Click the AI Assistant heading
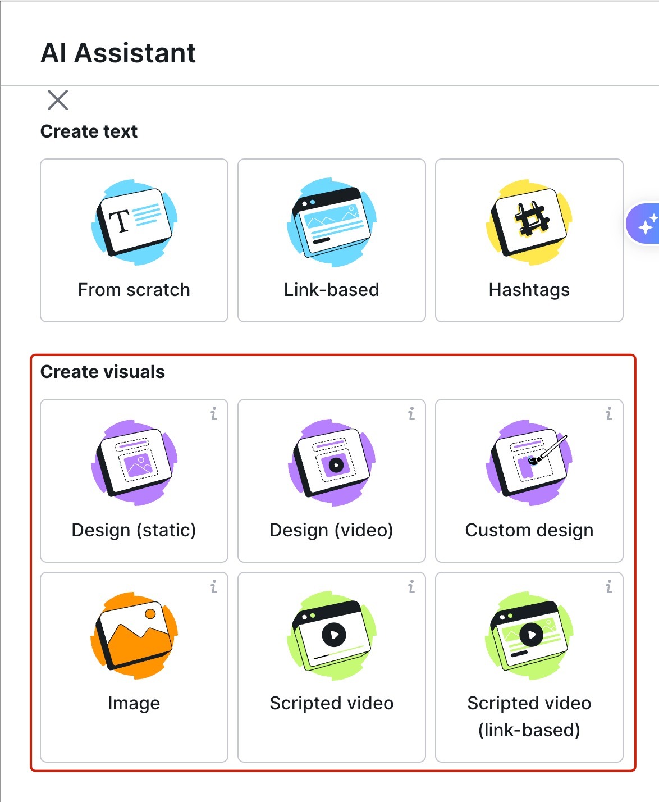 (117, 52)
